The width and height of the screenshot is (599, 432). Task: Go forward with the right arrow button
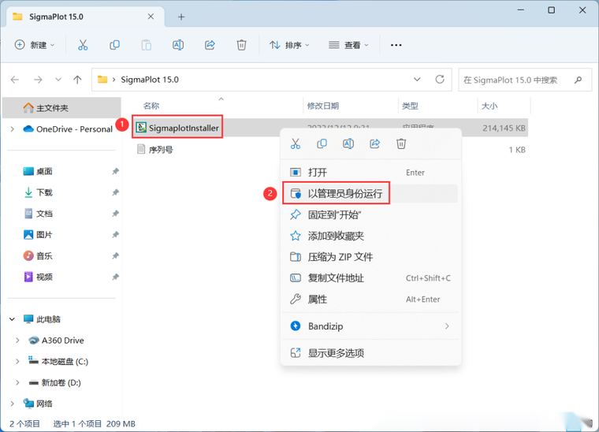click(38, 80)
